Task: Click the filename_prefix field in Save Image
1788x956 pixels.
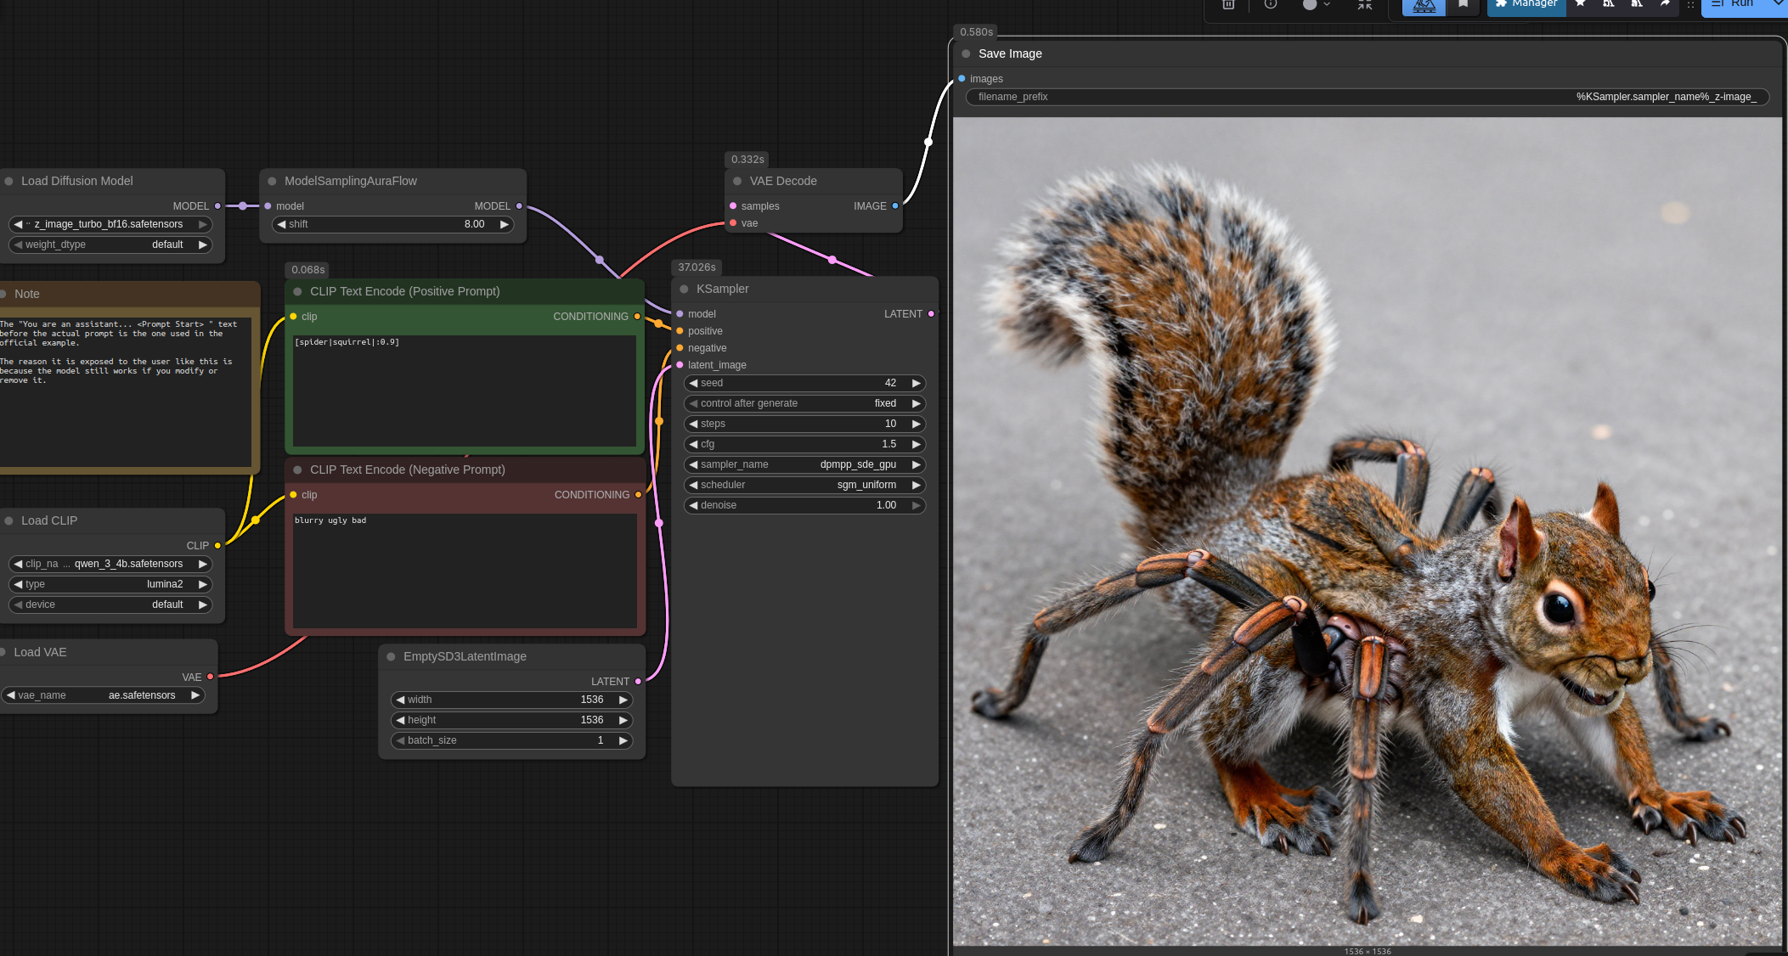Action: [x=1367, y=97]
